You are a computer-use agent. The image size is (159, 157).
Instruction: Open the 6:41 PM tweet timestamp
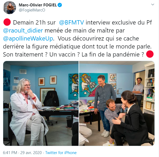[x=10, y=153]
